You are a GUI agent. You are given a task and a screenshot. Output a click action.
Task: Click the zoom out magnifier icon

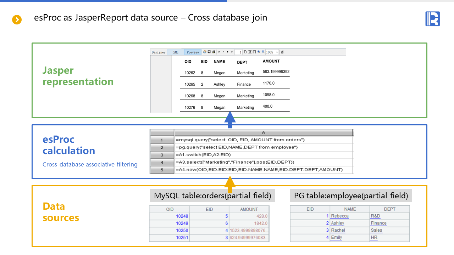click(263, 52)
